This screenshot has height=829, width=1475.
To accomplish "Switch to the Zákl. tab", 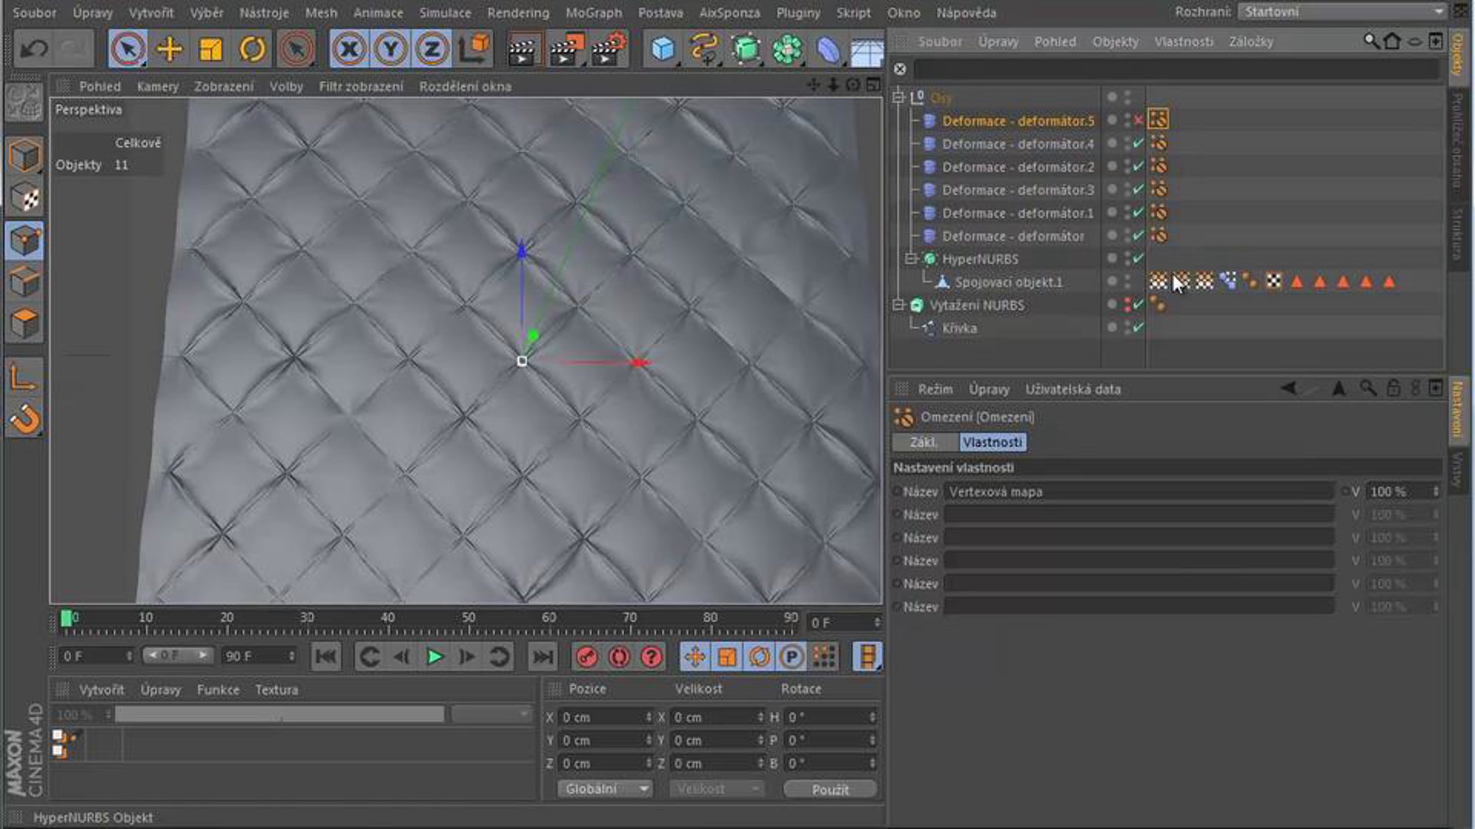I will [924, 442].
